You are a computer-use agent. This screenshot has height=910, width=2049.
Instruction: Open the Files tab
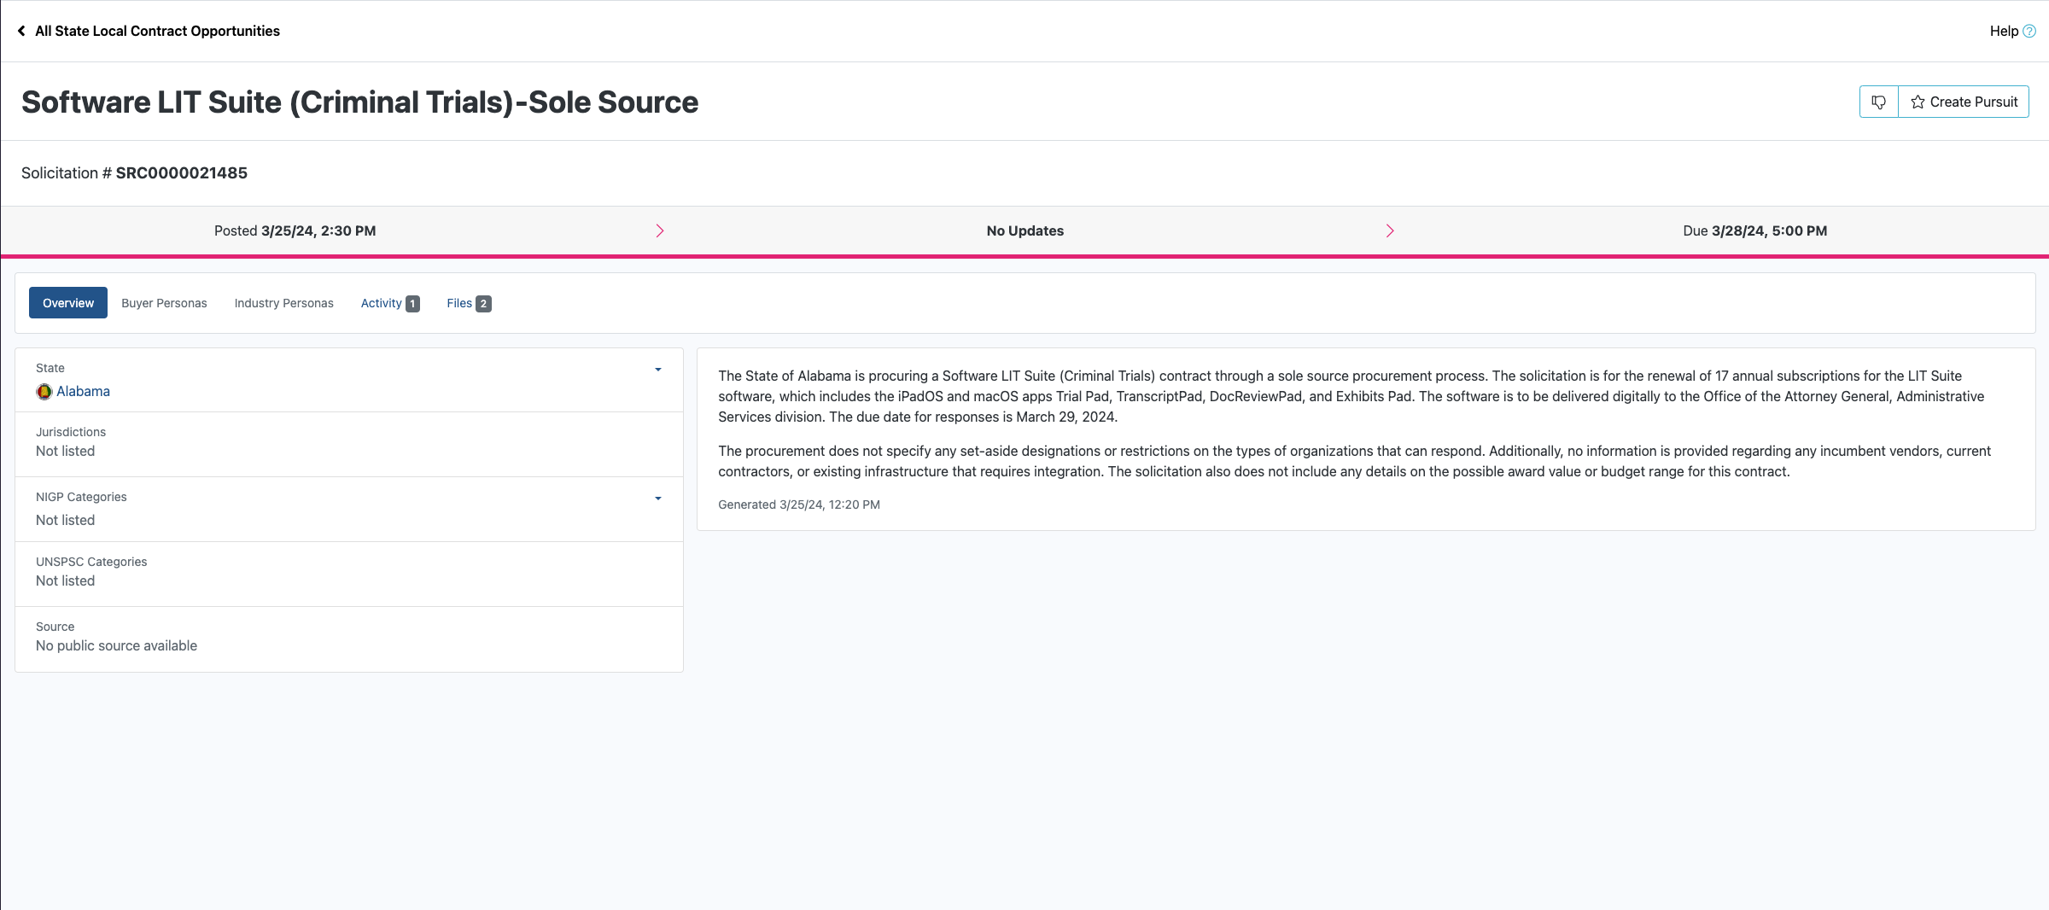tap(469, 303)
